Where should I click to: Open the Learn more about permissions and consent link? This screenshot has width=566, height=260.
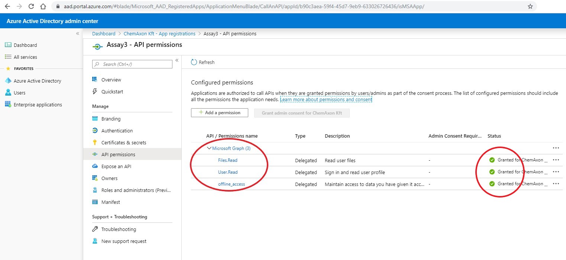(x=326, y=100)
